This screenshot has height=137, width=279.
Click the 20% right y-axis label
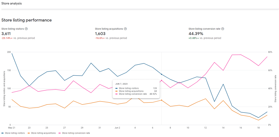(x=270, y=107)
